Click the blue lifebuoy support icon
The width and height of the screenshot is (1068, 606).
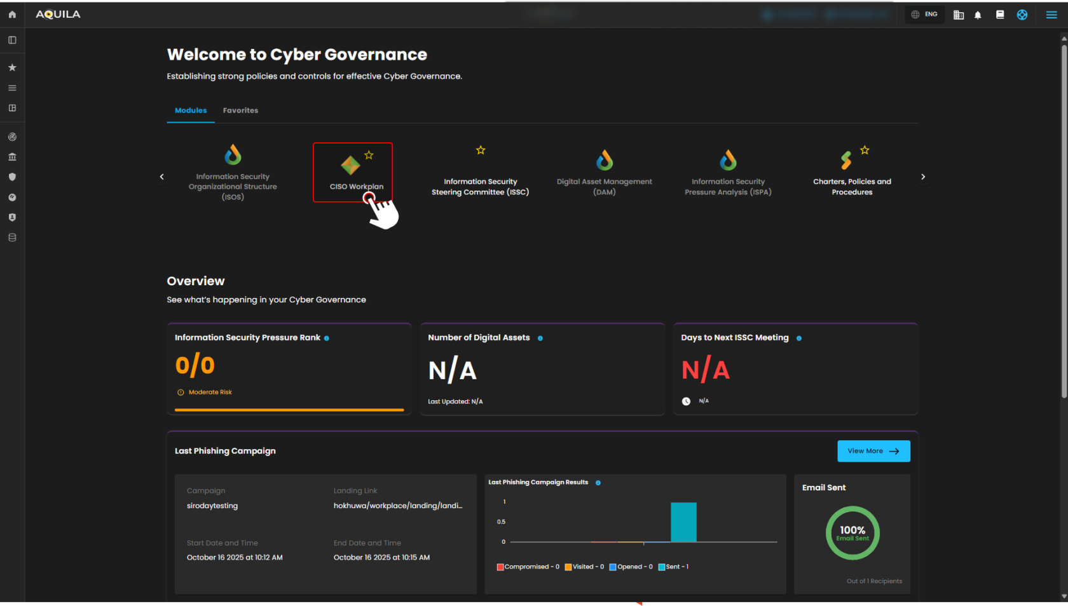pos(1022,15)
